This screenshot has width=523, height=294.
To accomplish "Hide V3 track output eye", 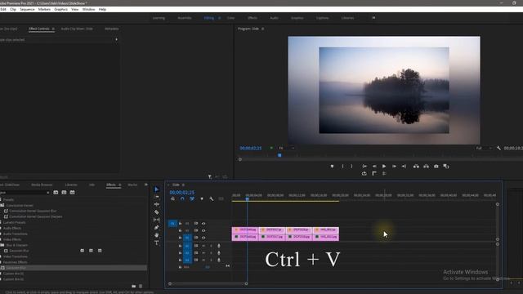I will pyautogui.click(x=203, y=224).
